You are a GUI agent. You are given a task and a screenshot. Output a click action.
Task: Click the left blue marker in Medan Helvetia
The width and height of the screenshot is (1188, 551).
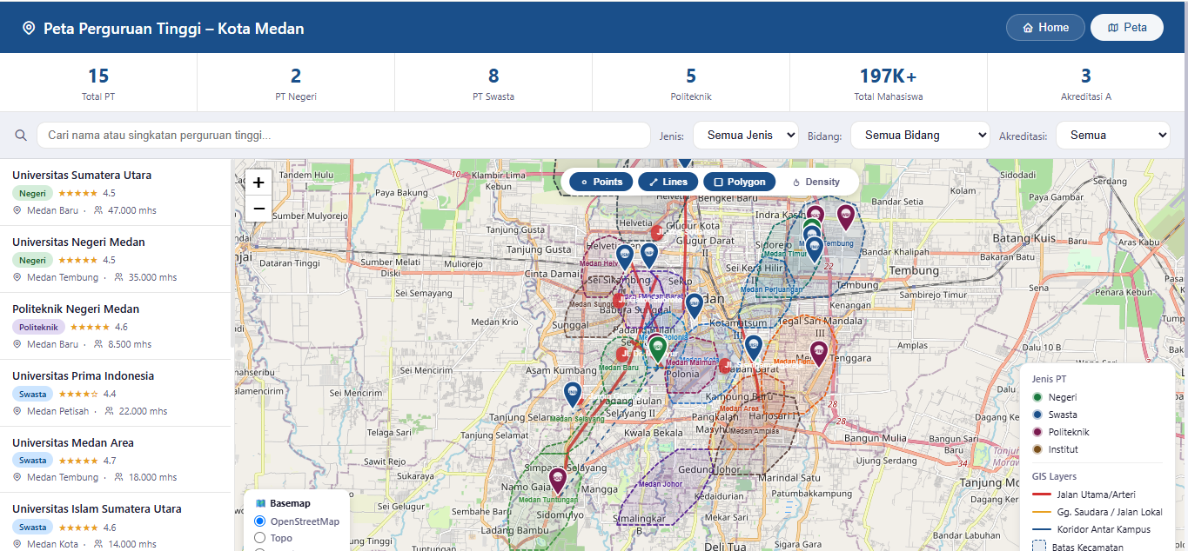click(624, 256)
